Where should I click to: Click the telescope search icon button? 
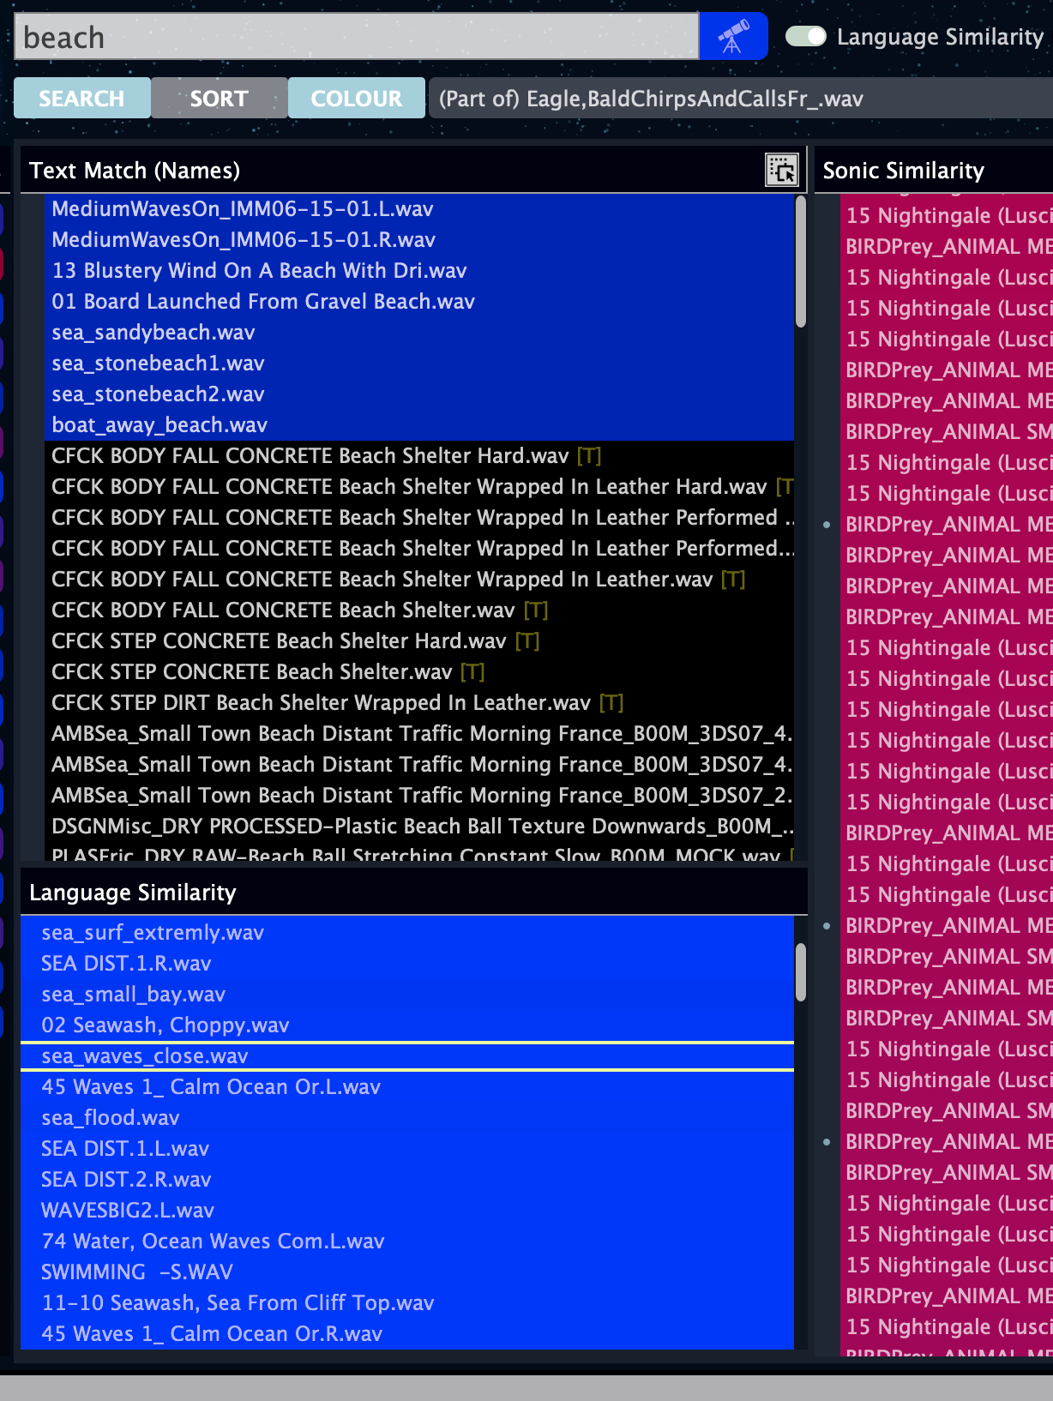[x=732, y=37]
